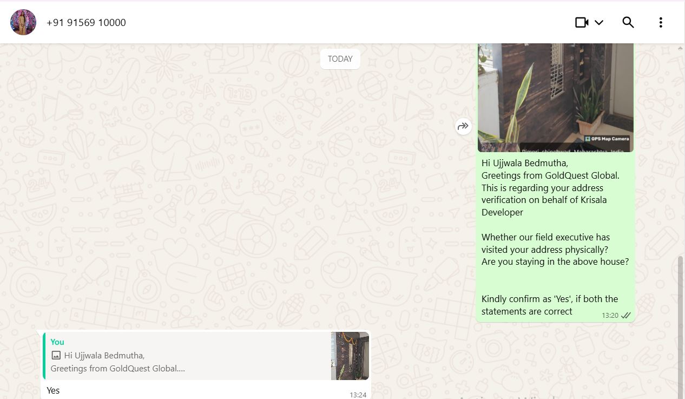Viewport: 685px width, 399px height.
Task: Click 'Hi Ujjwala Bedmutha,' greeting line
Action: tap(525, 163)
